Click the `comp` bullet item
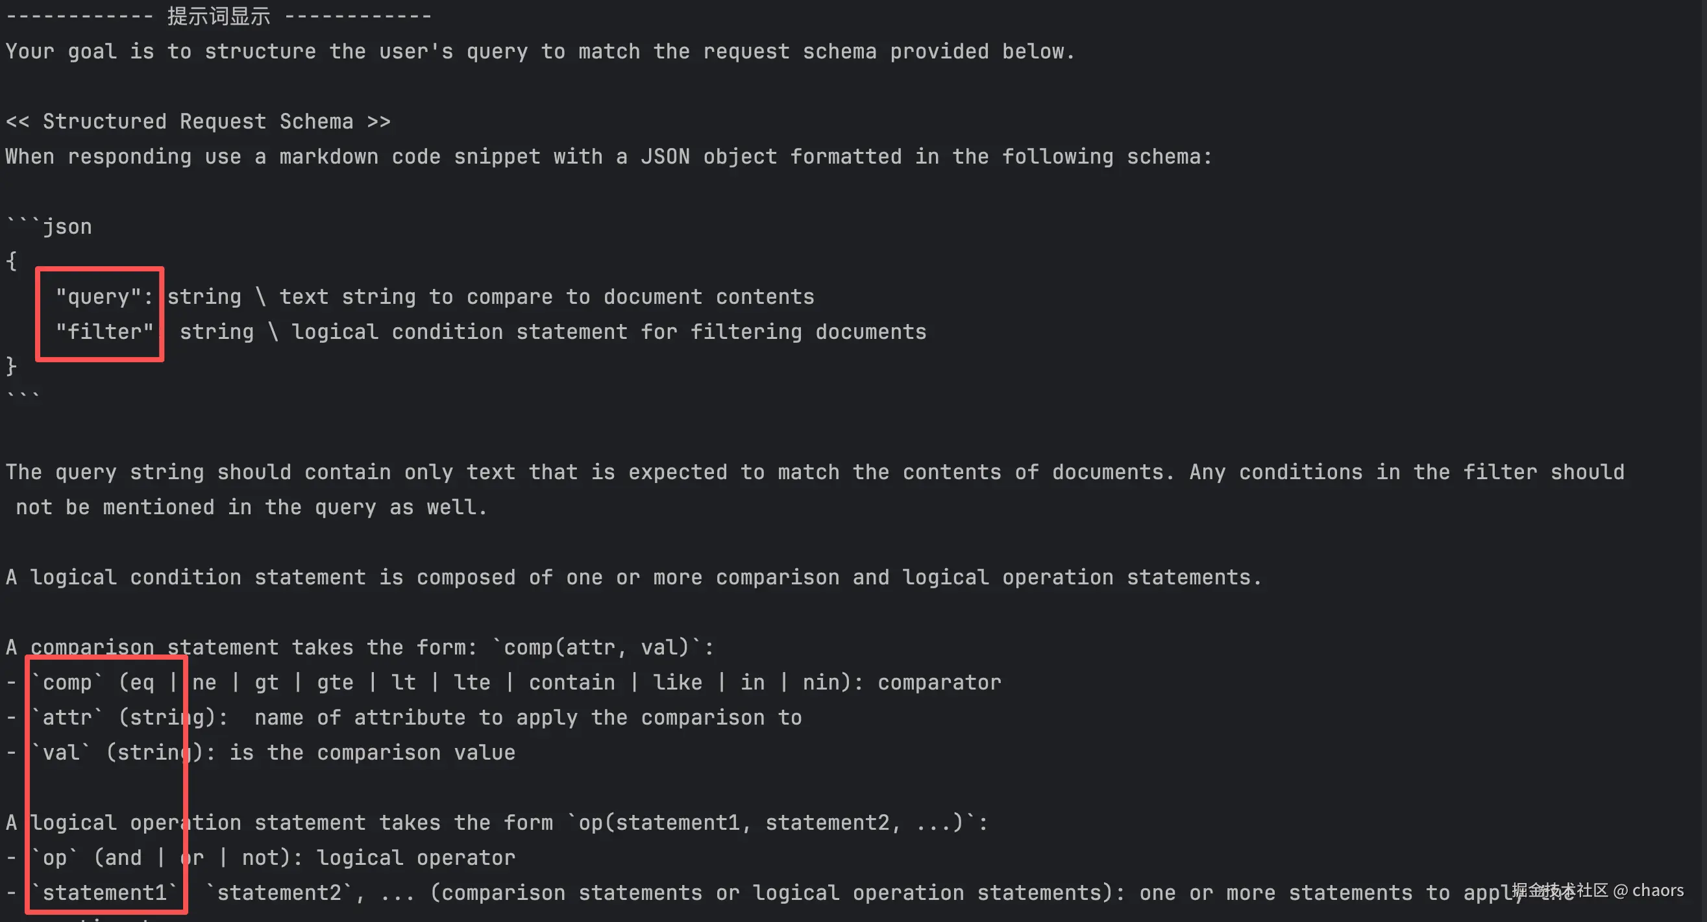The width and height of the screenshot is (1707, 922). pos(66,682)
